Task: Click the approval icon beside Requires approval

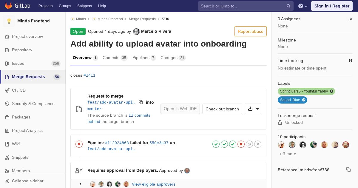Action: pos(79,171)
